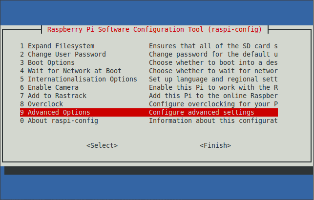Click 'Add this Pi to the online' description
This screenshot has height=200, width=314.
[213, 96]
